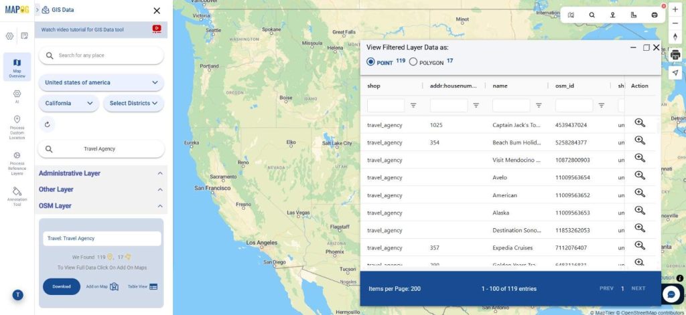This screenshot has height=315, width=686.
Task: Open filter menu for name column
Action: click(539, 105)
